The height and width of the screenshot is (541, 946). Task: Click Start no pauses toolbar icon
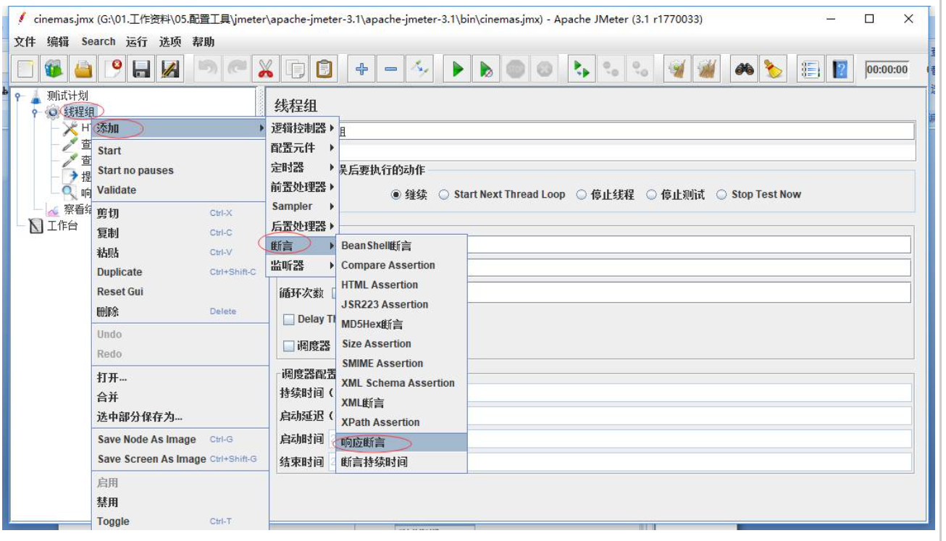coord(487,70)
